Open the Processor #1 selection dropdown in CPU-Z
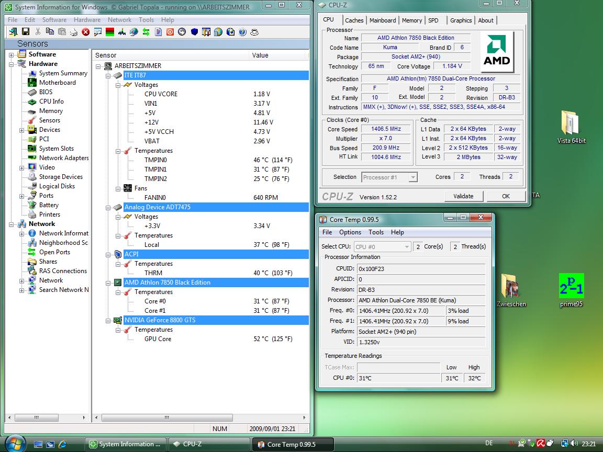 (389, 177)
